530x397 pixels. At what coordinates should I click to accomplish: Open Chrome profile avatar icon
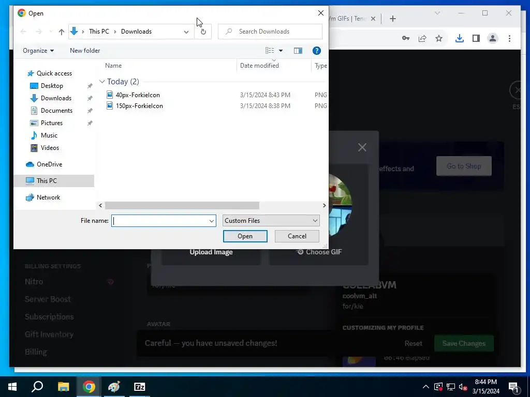(493, 38)
